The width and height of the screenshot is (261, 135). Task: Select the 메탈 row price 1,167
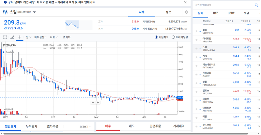click(236, 117)
